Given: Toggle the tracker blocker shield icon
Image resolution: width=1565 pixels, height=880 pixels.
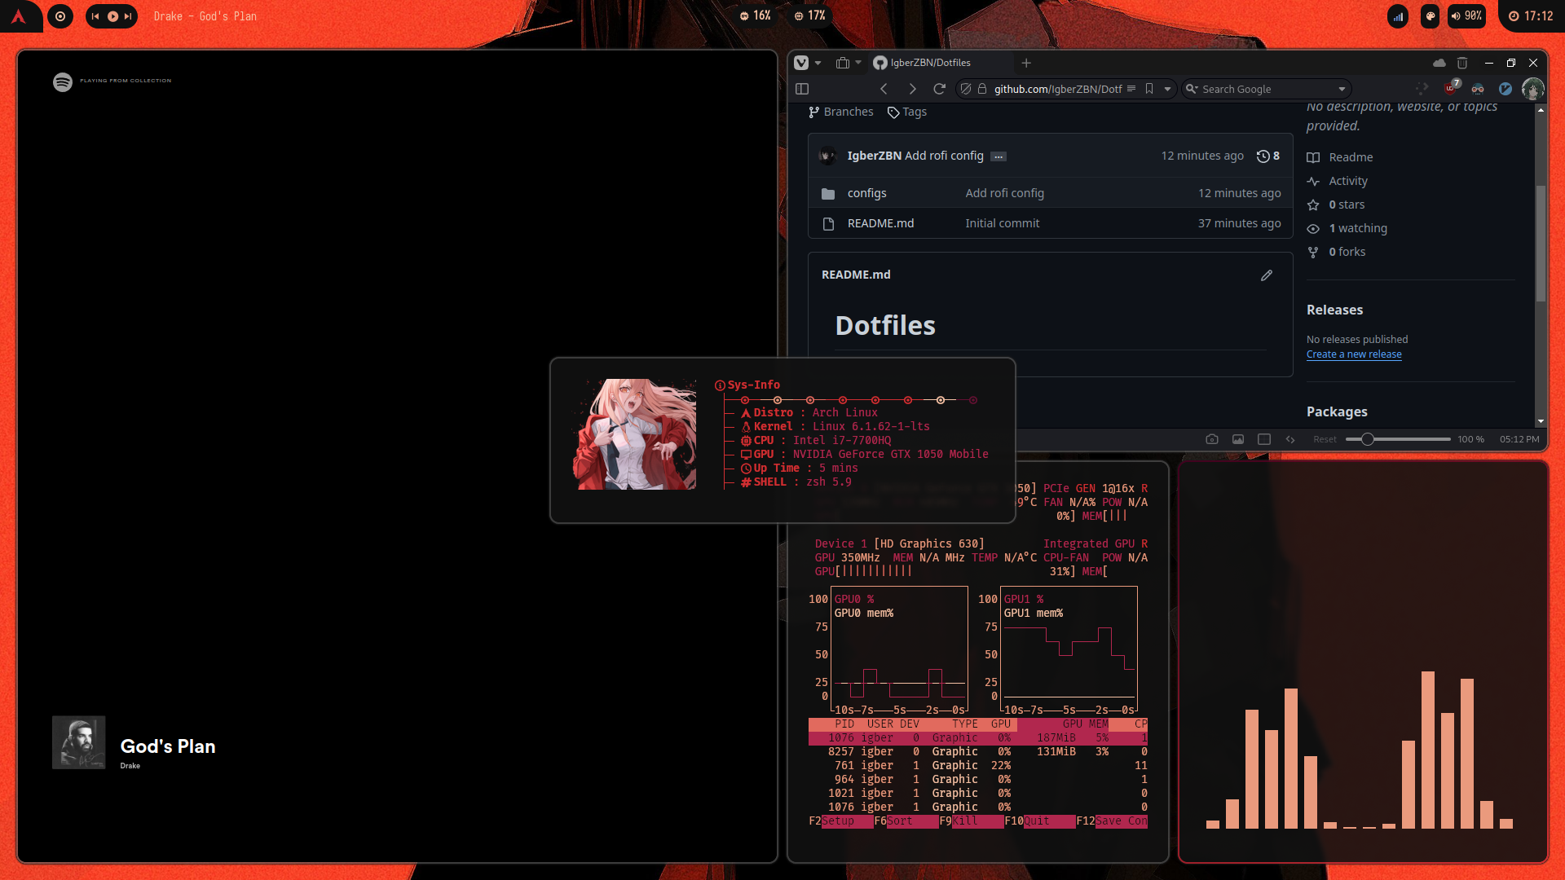Looking at the screenshot, I should coord(966,89).
